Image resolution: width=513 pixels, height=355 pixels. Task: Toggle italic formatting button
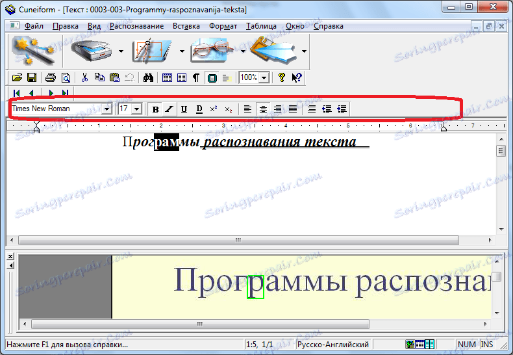[169, 109]
